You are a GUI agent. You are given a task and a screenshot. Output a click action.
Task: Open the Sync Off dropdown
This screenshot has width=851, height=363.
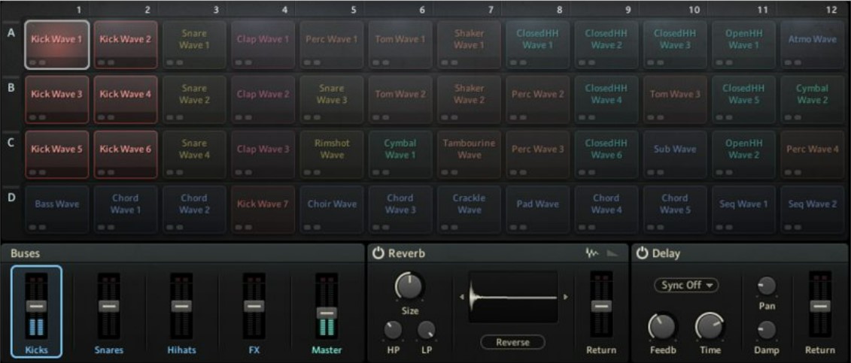[x=685, y=286]
